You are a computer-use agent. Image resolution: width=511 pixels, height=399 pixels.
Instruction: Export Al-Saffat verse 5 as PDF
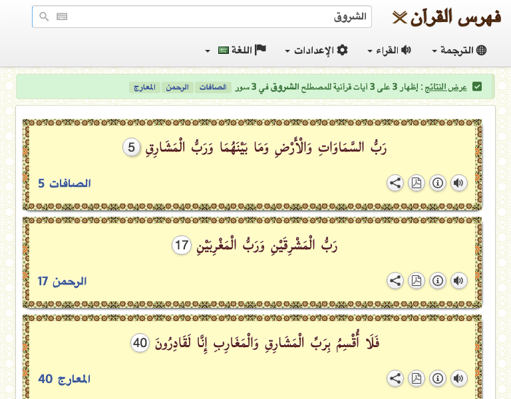coord(417,183)
